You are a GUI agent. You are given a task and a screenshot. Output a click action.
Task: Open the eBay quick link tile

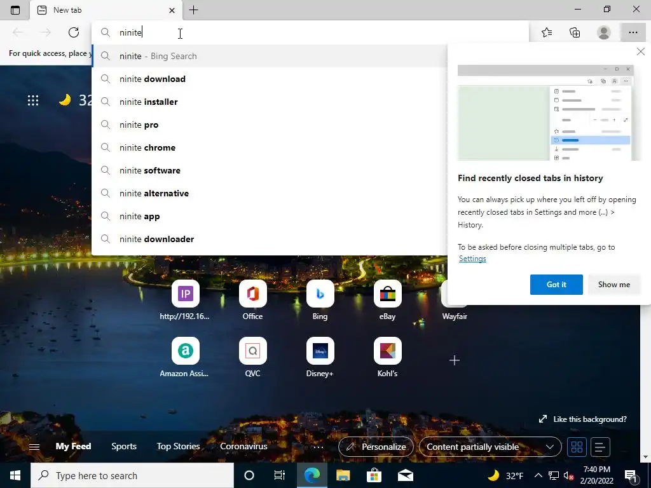click(x=387, y=301)
